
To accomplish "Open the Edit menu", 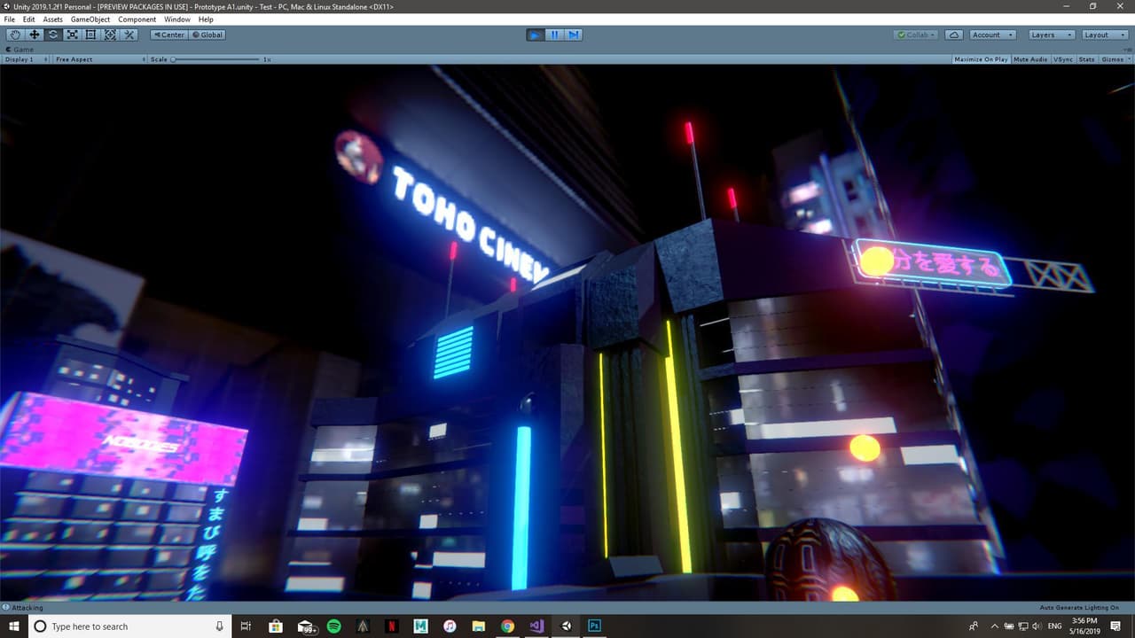I will tap(29, 19).
